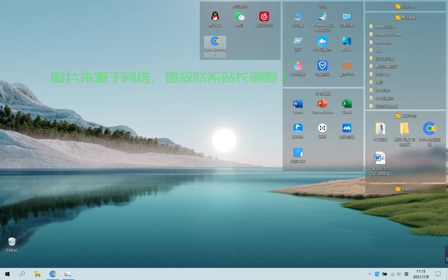Viewport: 448px width, 280px height.
Task: Open the Recycle Bin on desktop
Action: coord(12,242)
